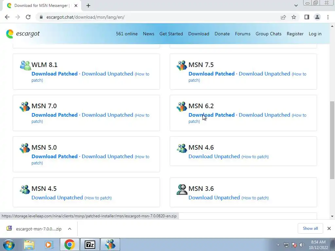Open a new tab with the plus button
Image resolution: width=335 pixels, height=251 pixels.
click(88, 6)
